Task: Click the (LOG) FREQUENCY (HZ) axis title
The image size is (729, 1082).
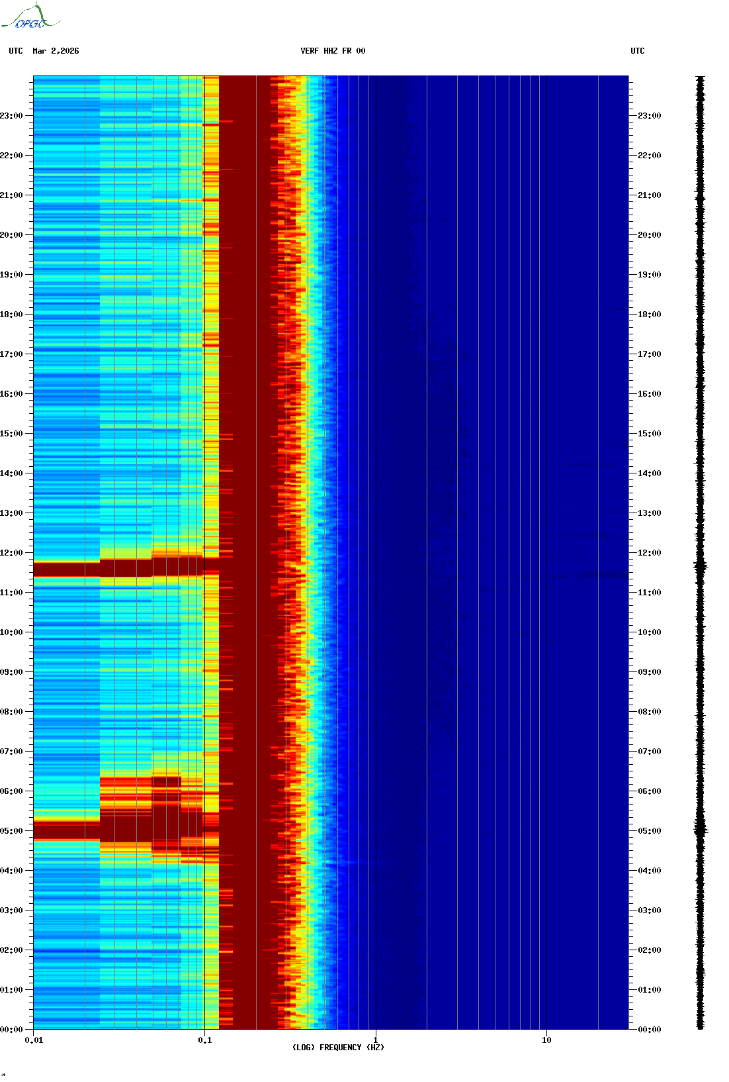Action: pos(337,1048)
